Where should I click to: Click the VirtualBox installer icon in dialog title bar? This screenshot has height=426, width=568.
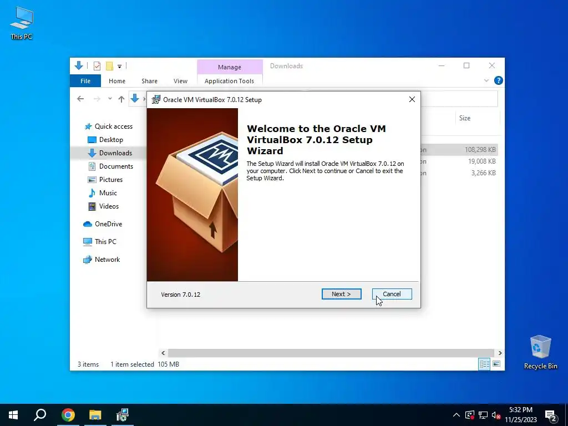pos(156,100)
